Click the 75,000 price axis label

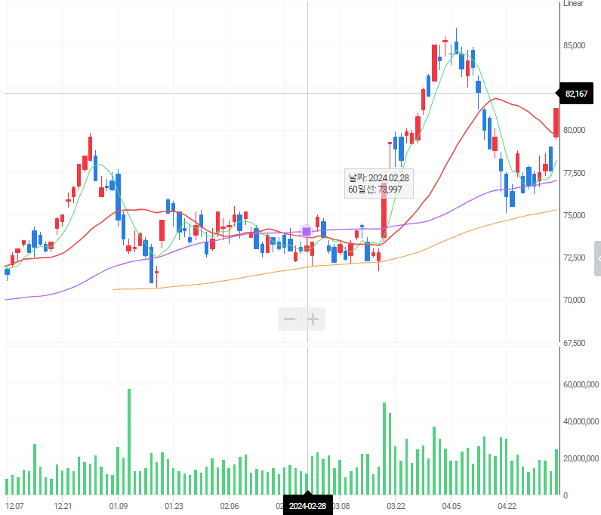pos(574,215)
